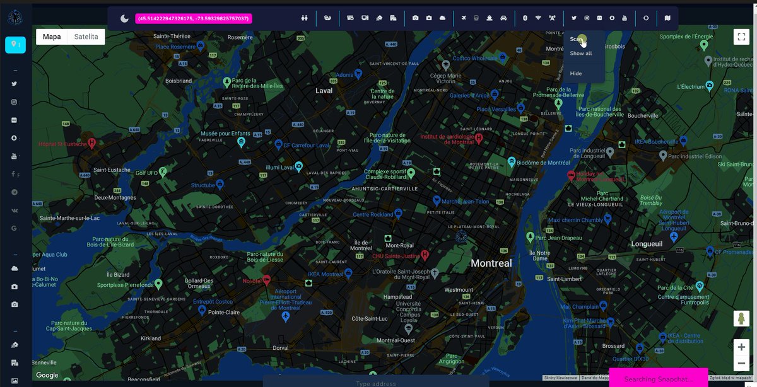
Task: Select Google icon in left sidebar
Action: coord(14,228)
